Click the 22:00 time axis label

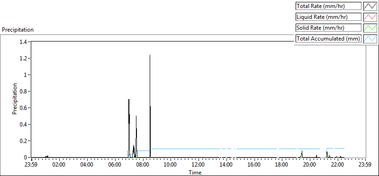(x=337, y=165)
